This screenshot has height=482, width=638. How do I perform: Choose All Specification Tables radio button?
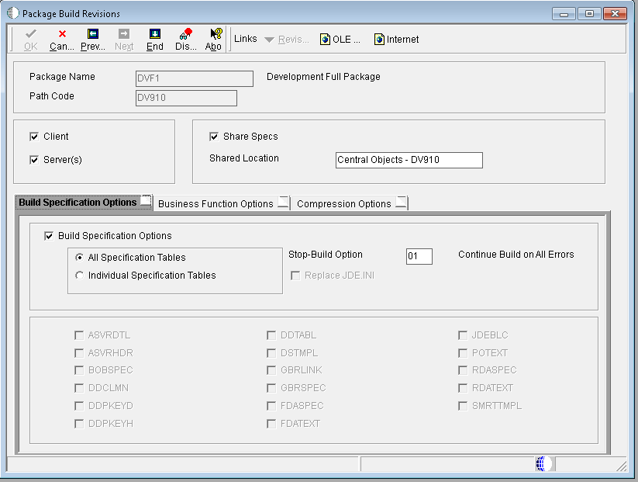[x=79, y=258]
